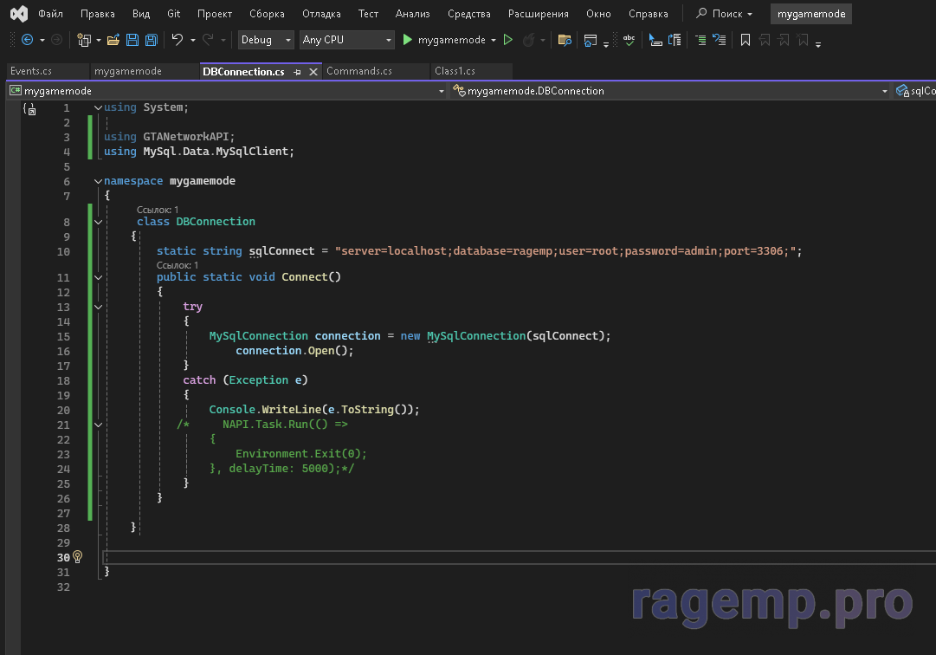Open the Файл menu
936x655 pixels.
50,14
